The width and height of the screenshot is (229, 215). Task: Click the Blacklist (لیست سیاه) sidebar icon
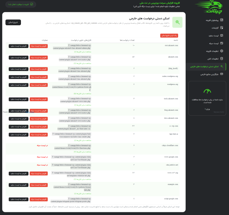tap(222, 43)
